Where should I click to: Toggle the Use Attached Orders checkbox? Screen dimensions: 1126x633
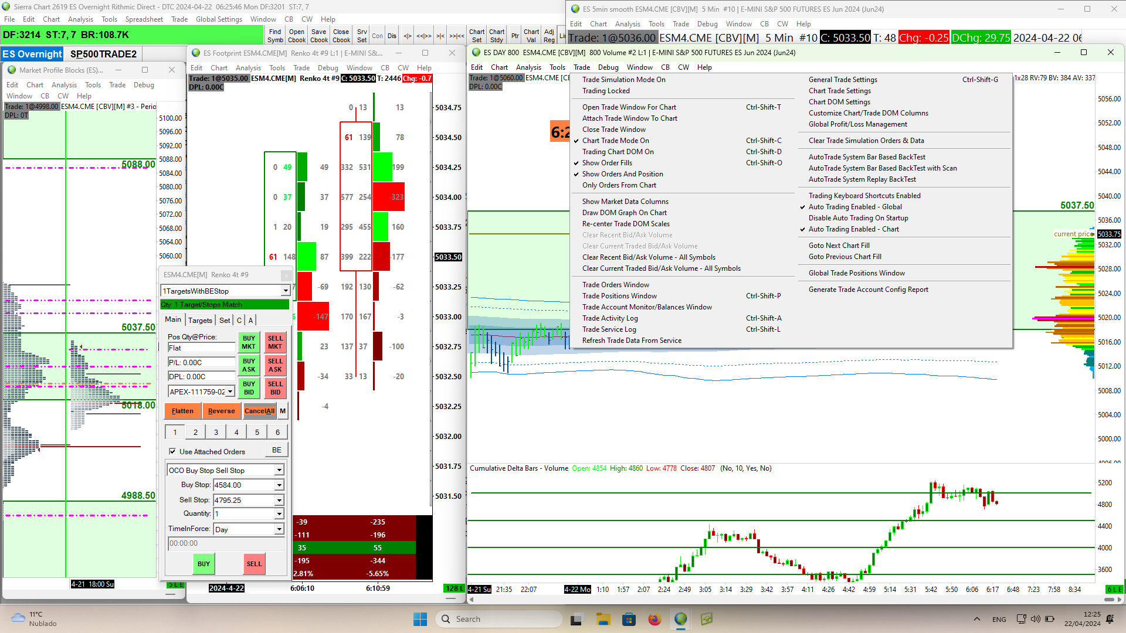click(172, 451)
